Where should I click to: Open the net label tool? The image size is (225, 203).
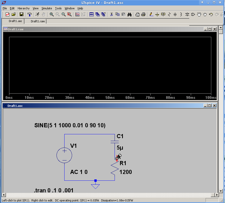163,14
